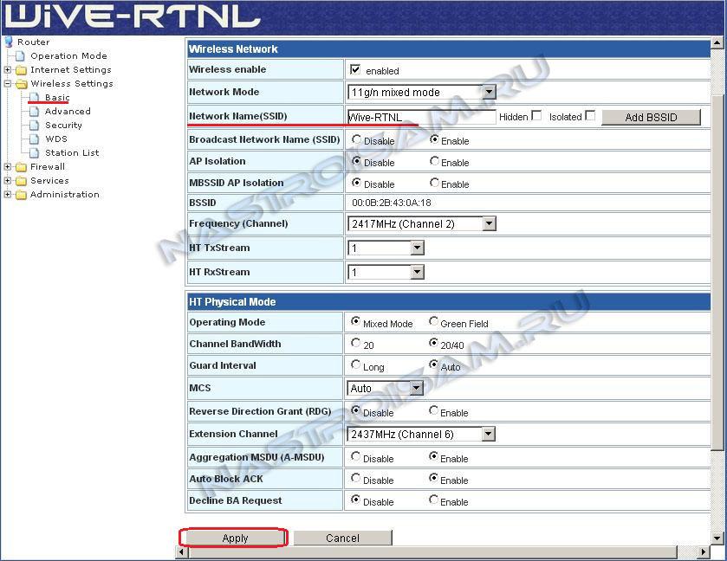727x561 pixels.
Task: Click the vertical scrollbar on the right
Action: tap(717, 260)
